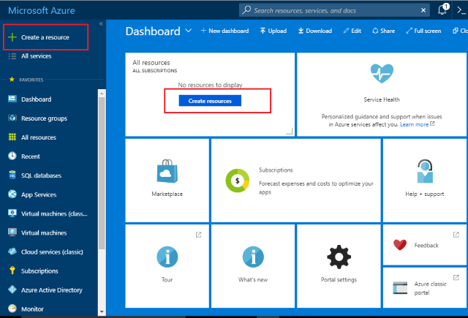Click sidebar scrollbar up arrow
Viewport: 468px width, 318px height.
click(x=102, y=94)
